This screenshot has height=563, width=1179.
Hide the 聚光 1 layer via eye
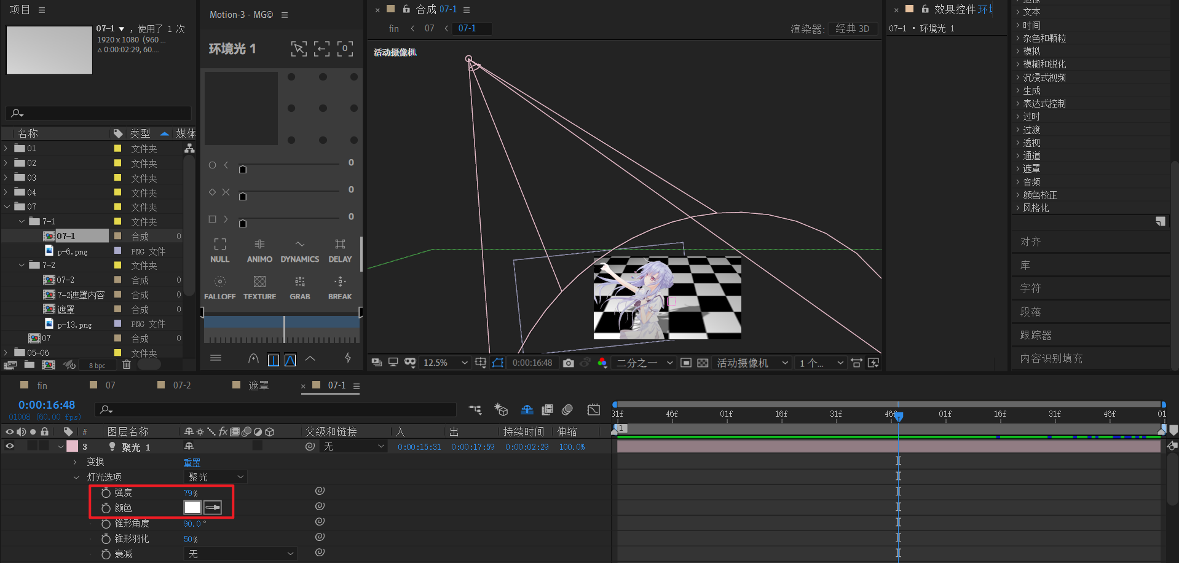tap(10, 447)
